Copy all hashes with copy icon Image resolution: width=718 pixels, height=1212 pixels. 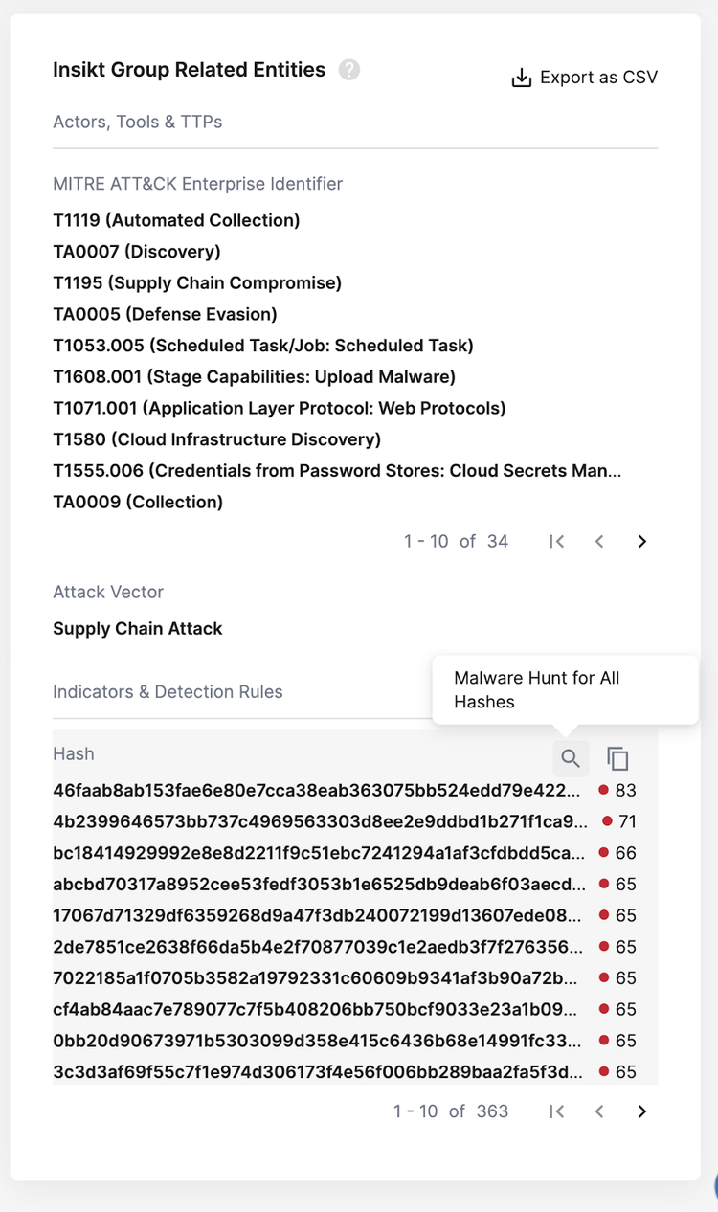coord(617,759)
